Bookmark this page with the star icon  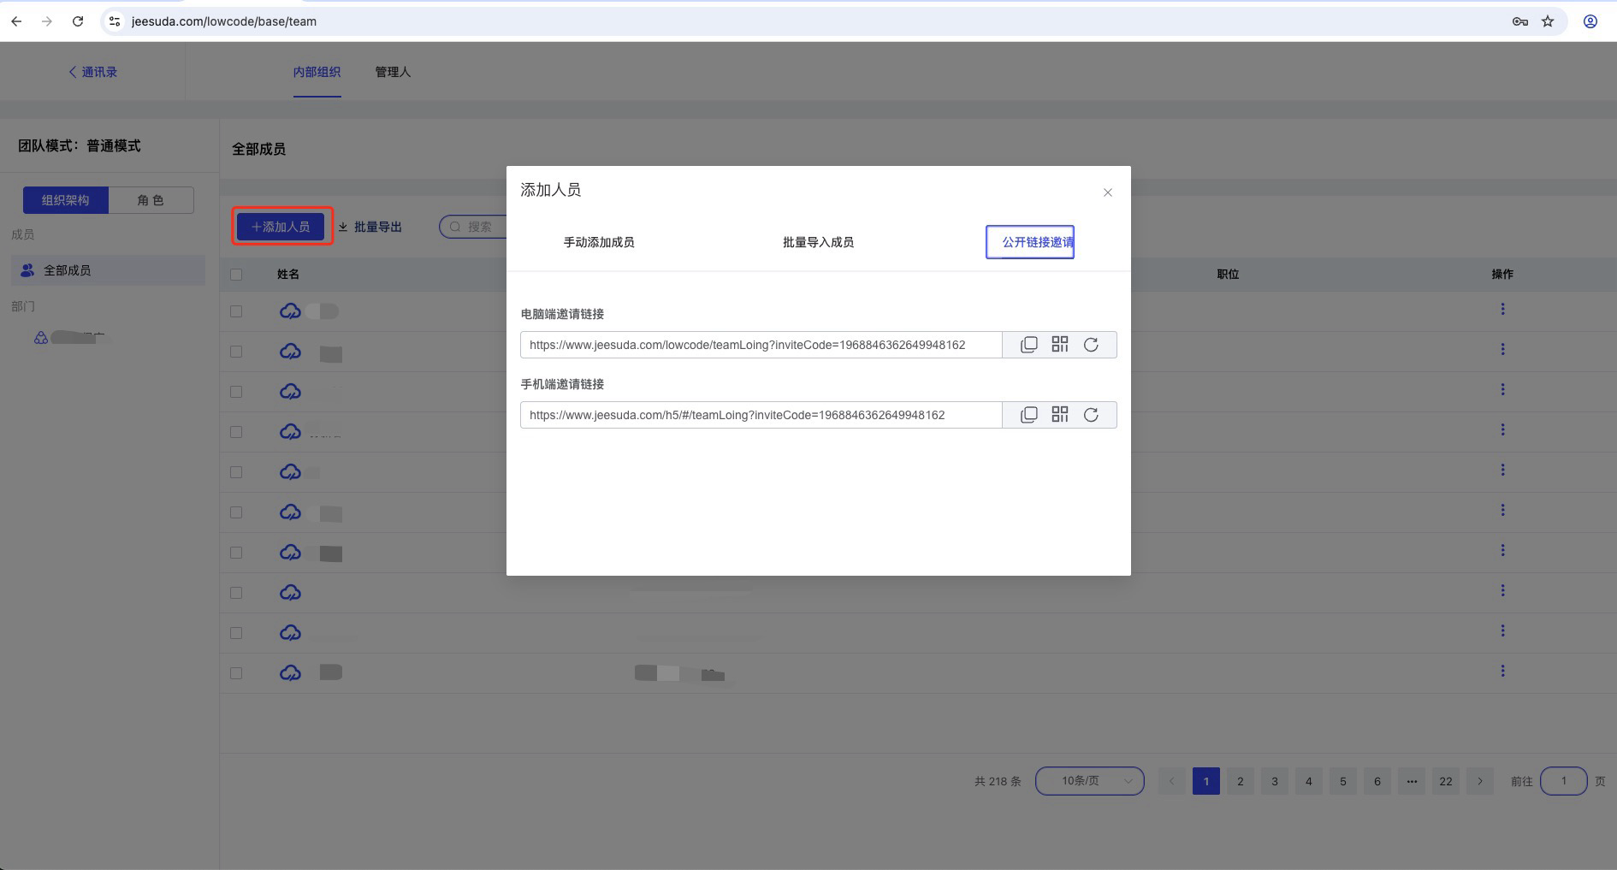1547,21
